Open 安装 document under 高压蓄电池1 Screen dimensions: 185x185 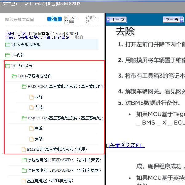pos(39,107)
